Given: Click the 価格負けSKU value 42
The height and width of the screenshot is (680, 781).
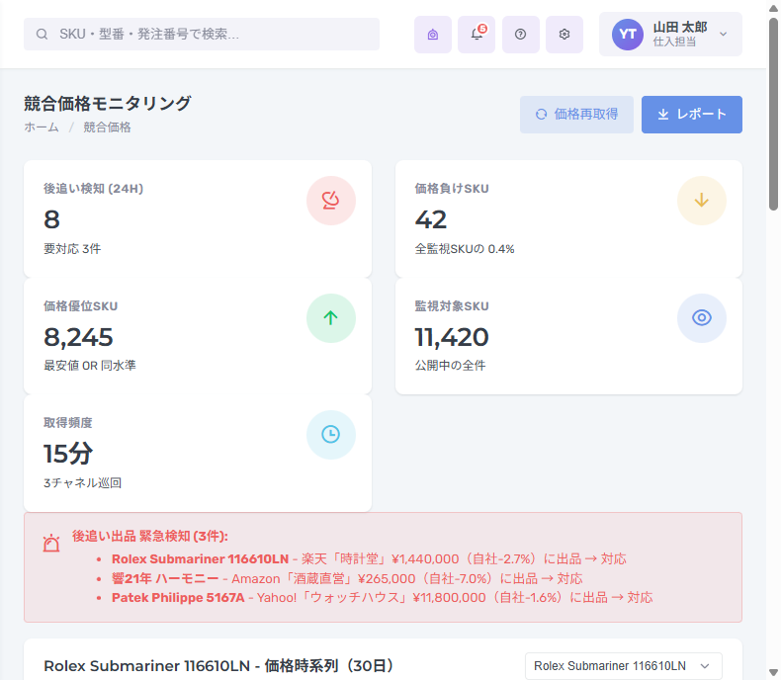Looking at the screenshot, I should coord(431,219).
